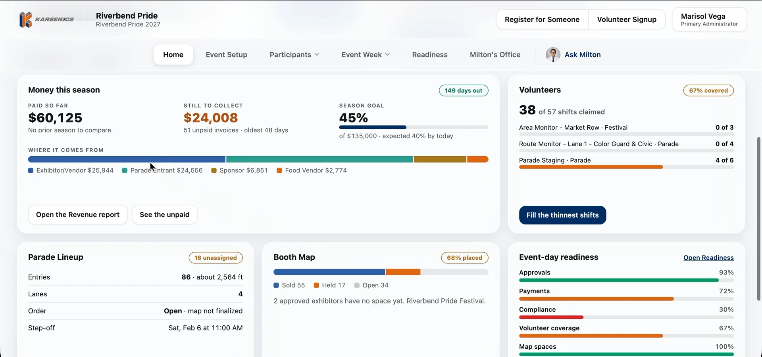Click the Compliance readiness progress bar
This screenshot has width=762, height=357.
(x=626, y=317)
